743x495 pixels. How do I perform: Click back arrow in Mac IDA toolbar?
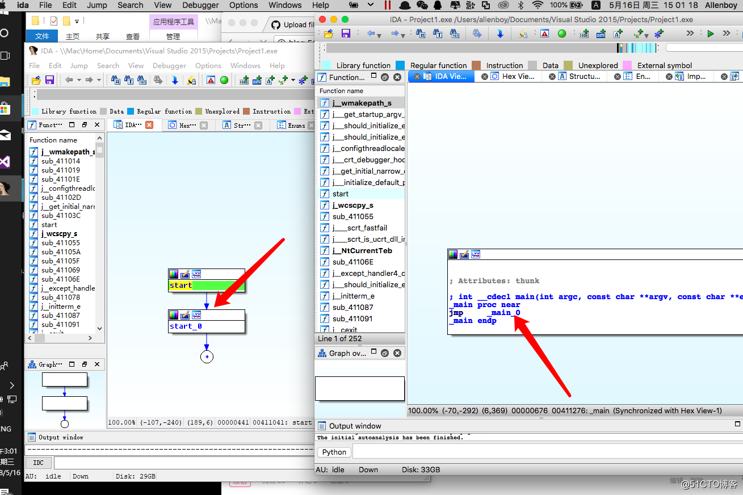pyautogui.click(x=371, y=33)
